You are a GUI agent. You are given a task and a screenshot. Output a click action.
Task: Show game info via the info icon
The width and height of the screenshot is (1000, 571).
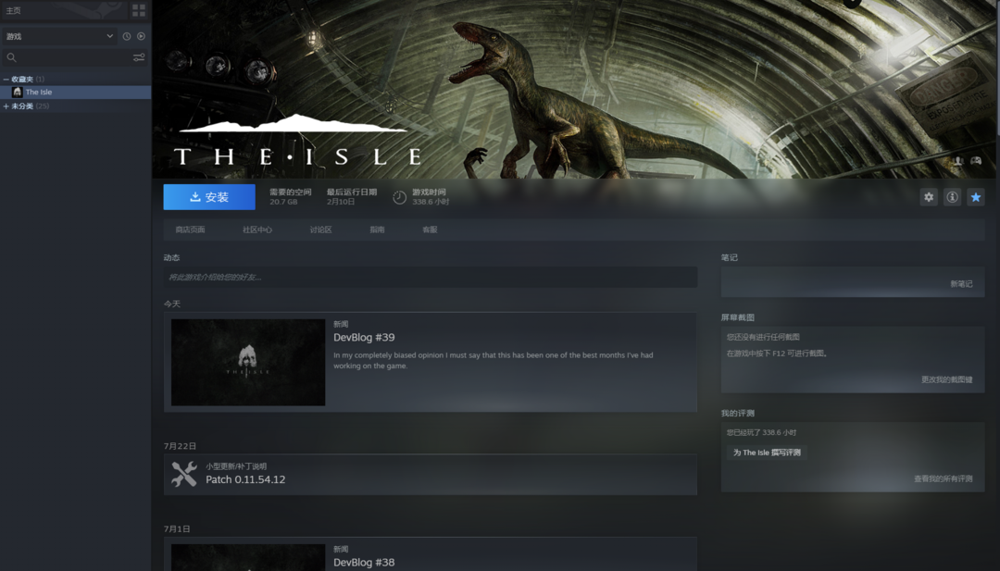[x=952, y=197]
